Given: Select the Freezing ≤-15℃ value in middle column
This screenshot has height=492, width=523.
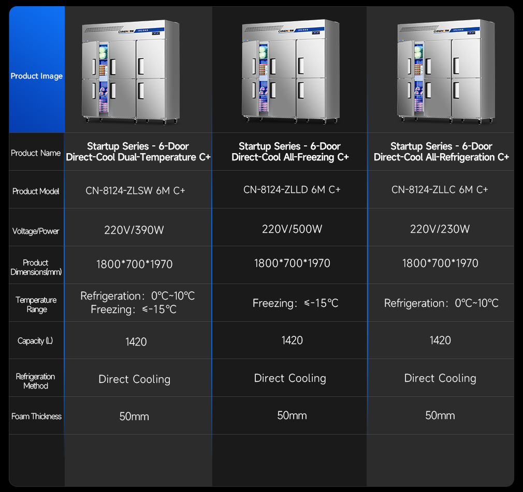Looking at the screenshot, I should point(295,303).
